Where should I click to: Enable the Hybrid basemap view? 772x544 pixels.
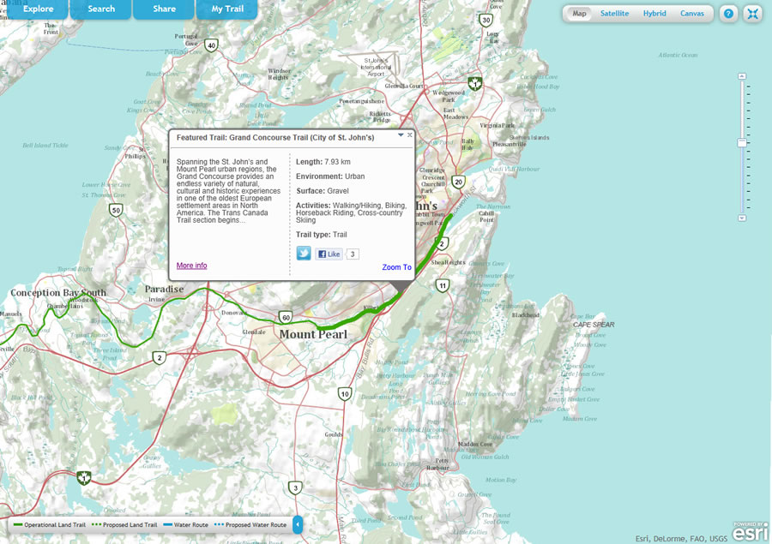click(x=654, y=13)
